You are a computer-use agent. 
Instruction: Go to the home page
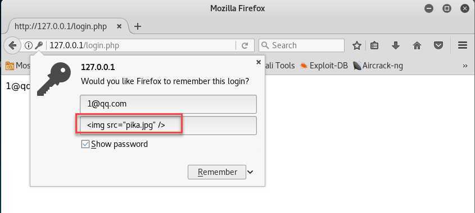click(x=417, y=45)
